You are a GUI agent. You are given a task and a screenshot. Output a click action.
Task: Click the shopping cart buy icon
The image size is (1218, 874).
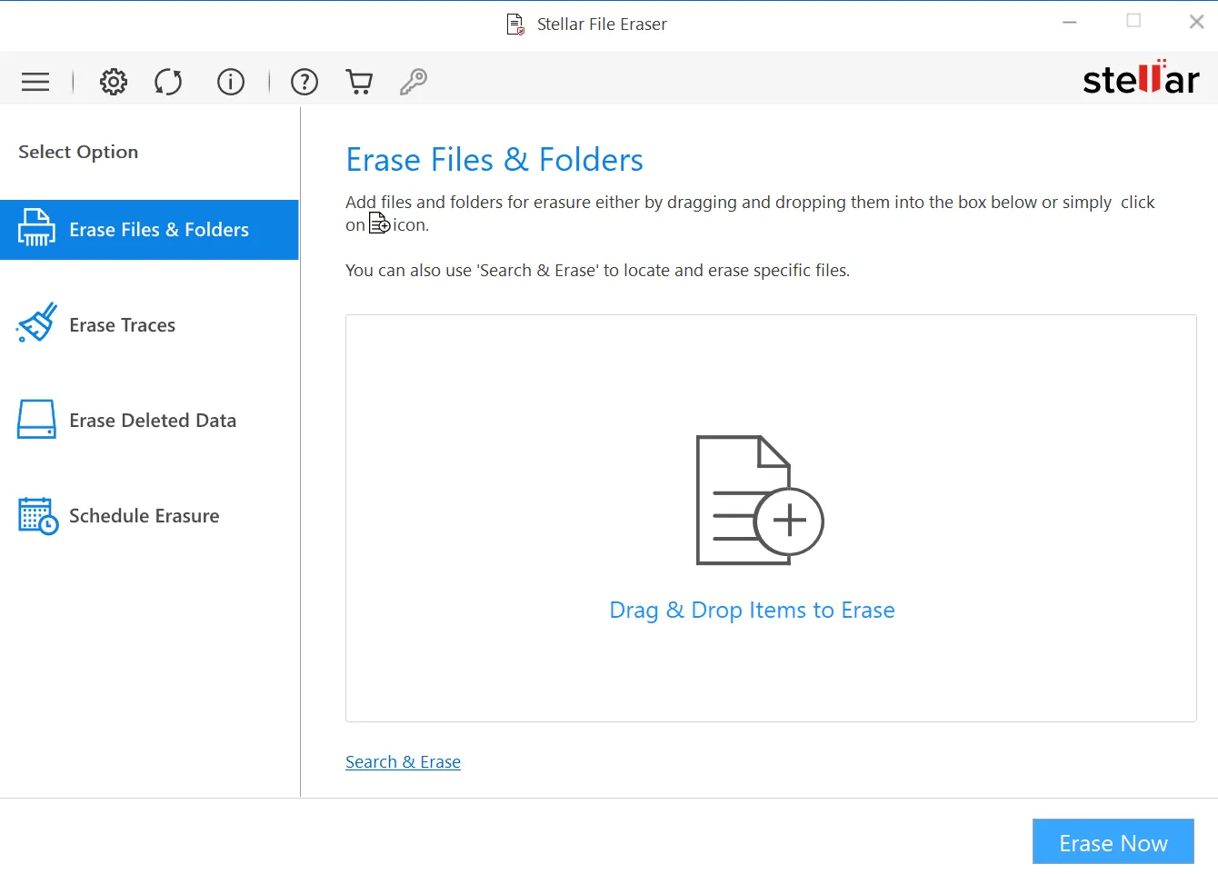[x=360, y=82]
